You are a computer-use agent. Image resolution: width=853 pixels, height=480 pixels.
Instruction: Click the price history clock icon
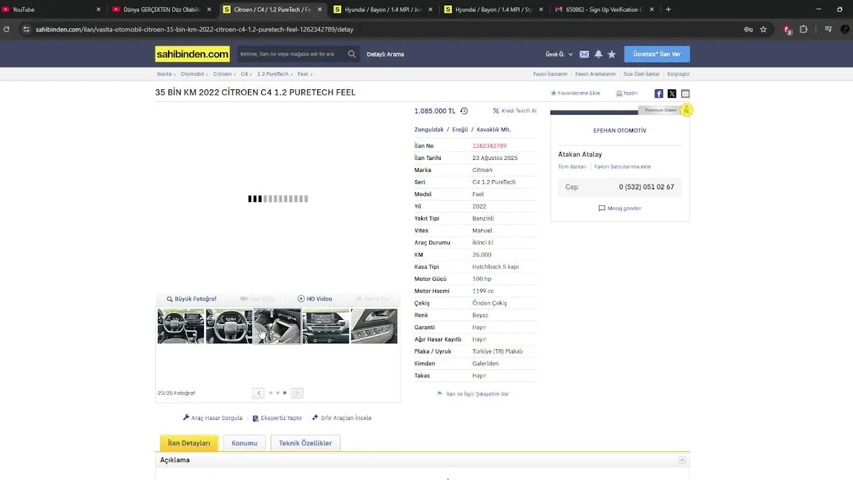(x=464, y=111)
